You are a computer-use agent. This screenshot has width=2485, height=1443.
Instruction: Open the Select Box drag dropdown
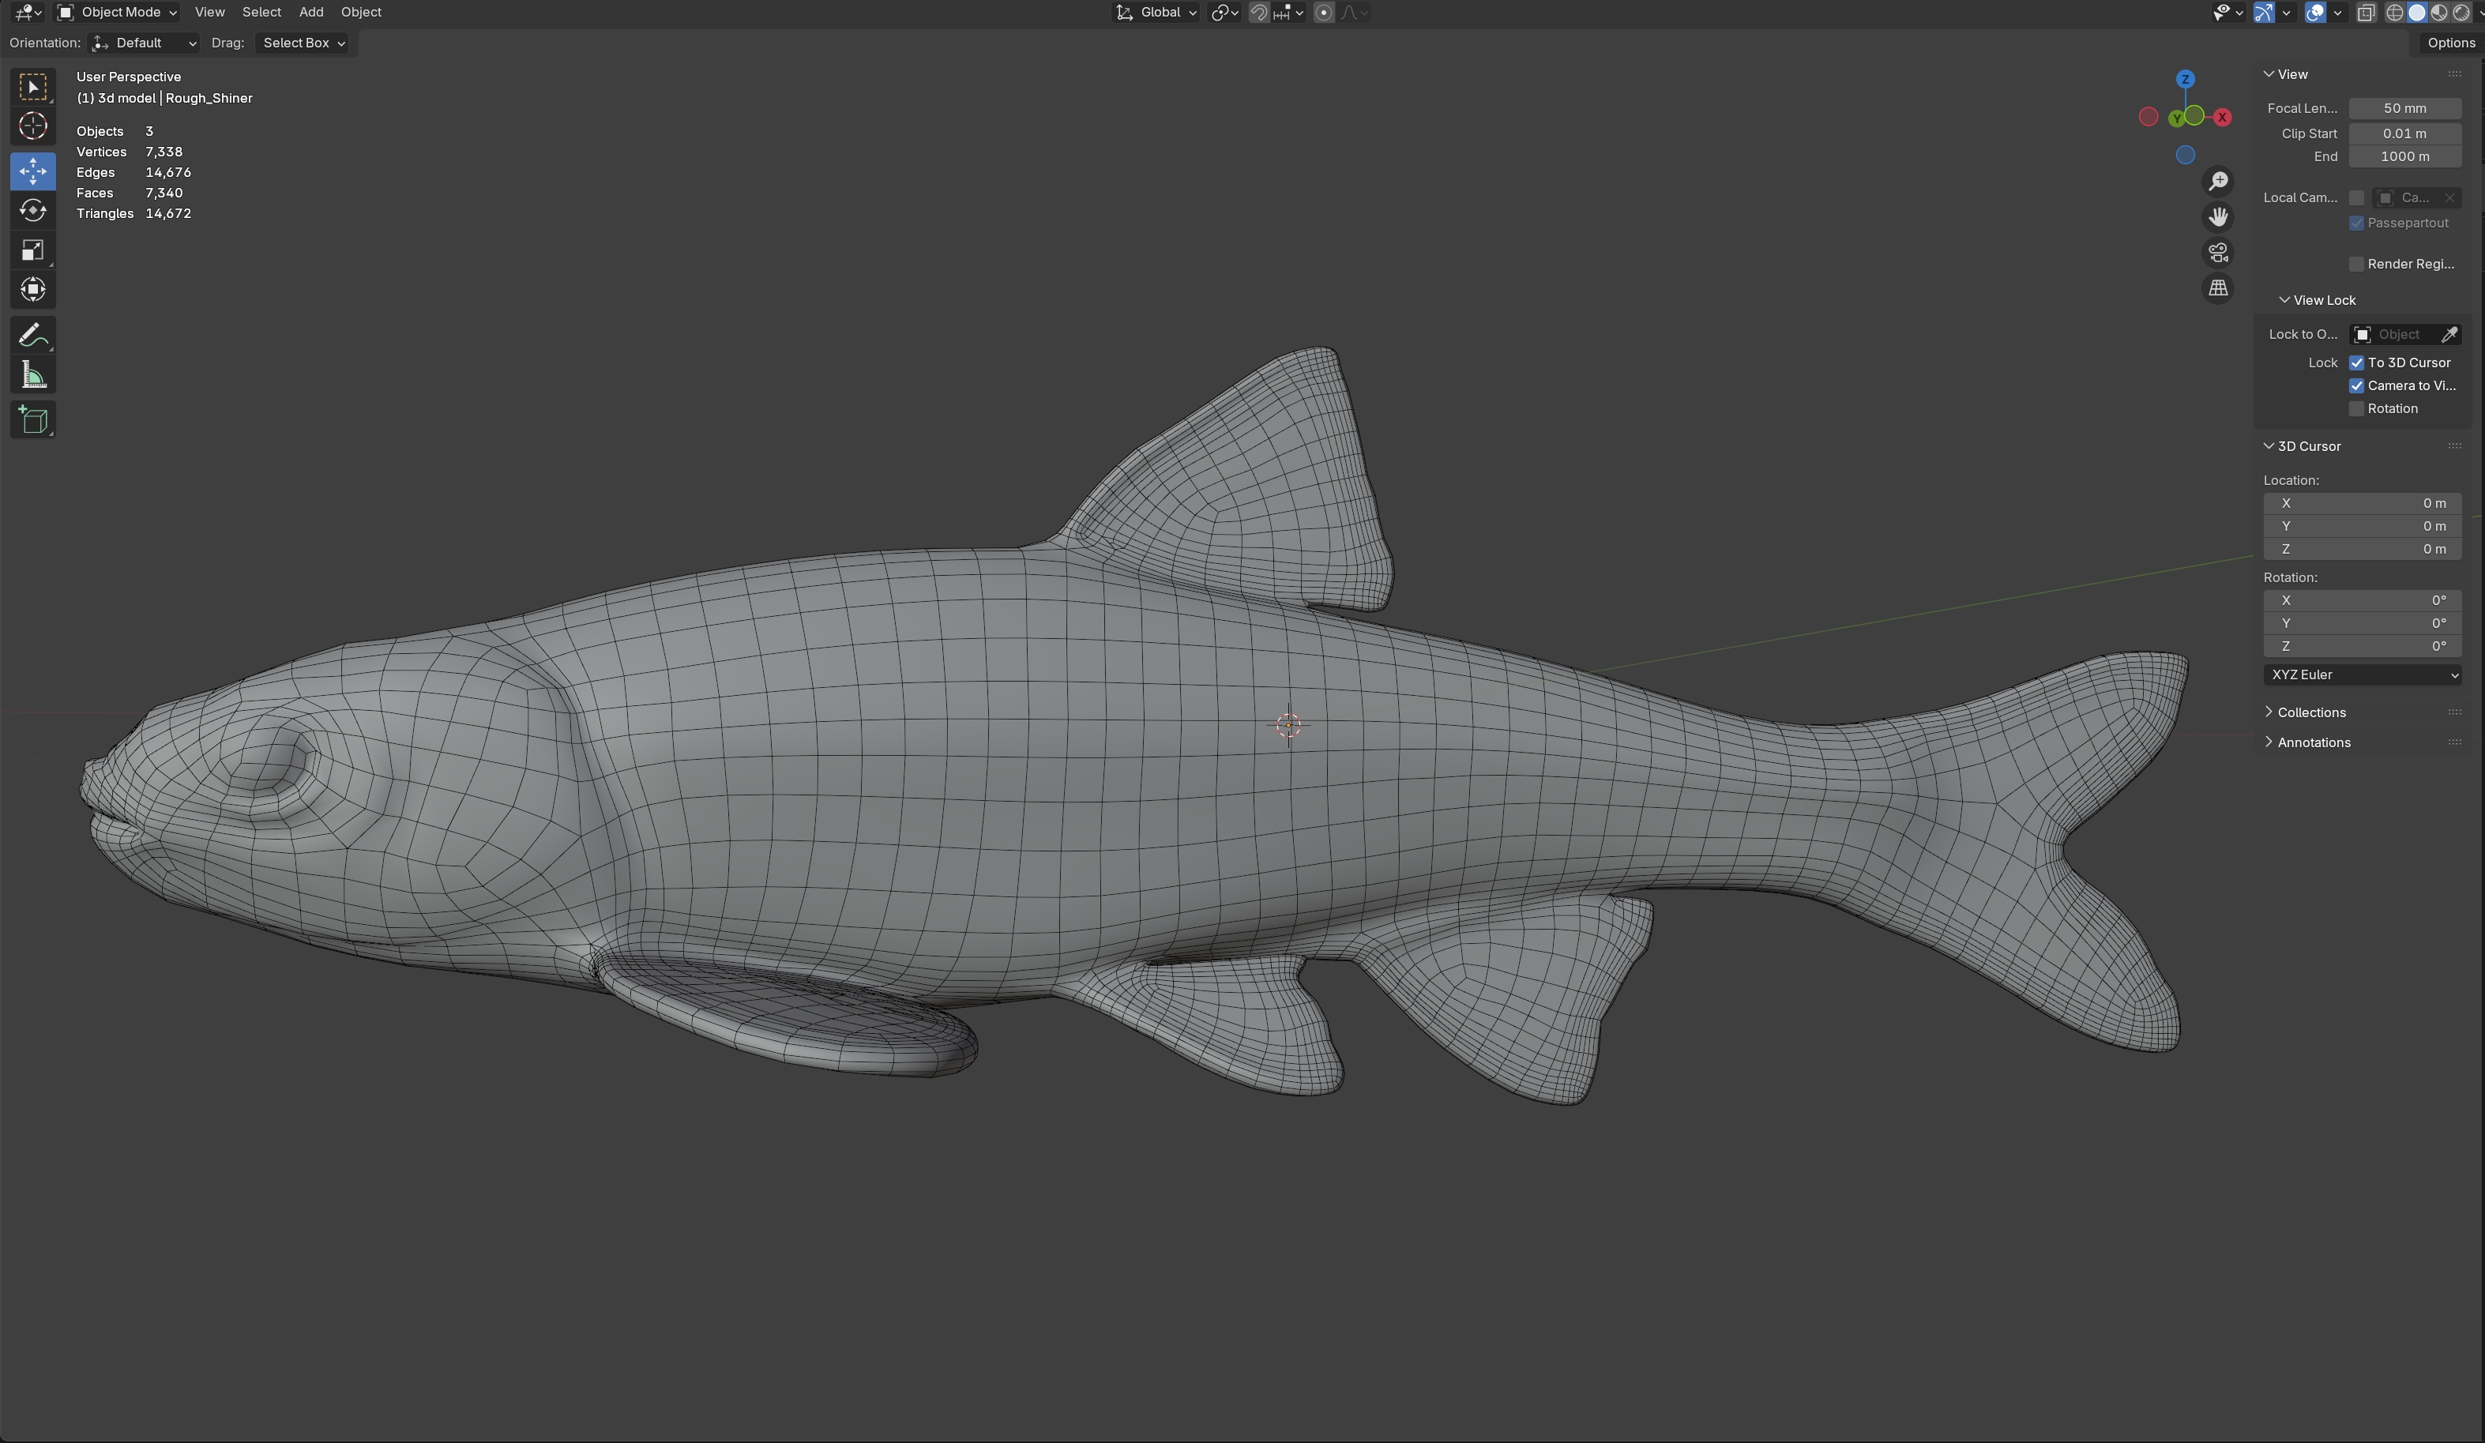[x=302, y=43]
